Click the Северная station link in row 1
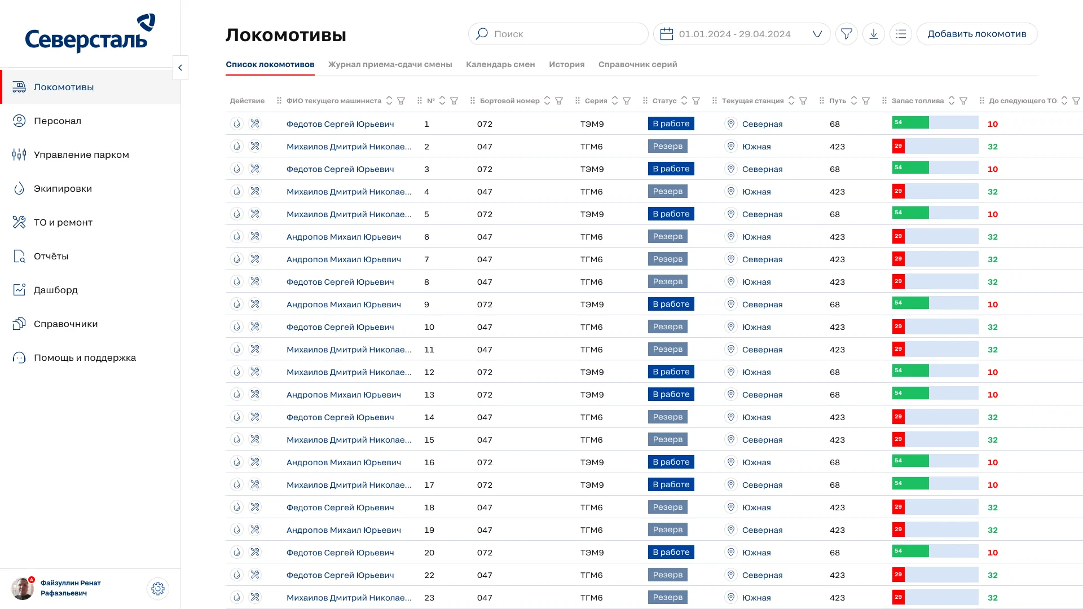Image resolution: width=1083 pixels, height=609 pixels. pyautogui.click(x=762, y=124)
